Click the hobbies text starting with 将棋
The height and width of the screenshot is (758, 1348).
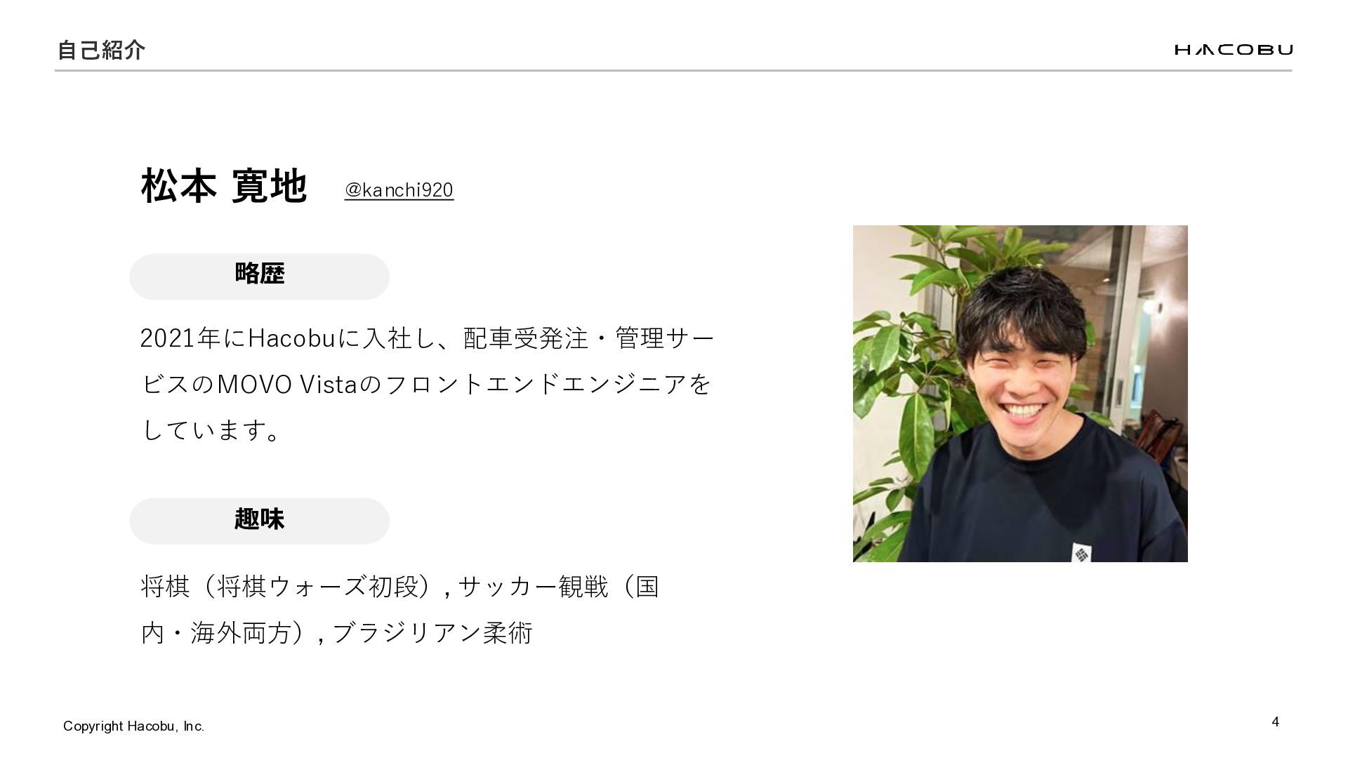click(x=399, y=609)
